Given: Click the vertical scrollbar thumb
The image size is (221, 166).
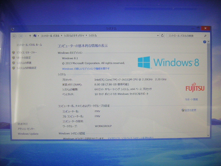Looking at the screenshot, I should click(x=209, y=85).
